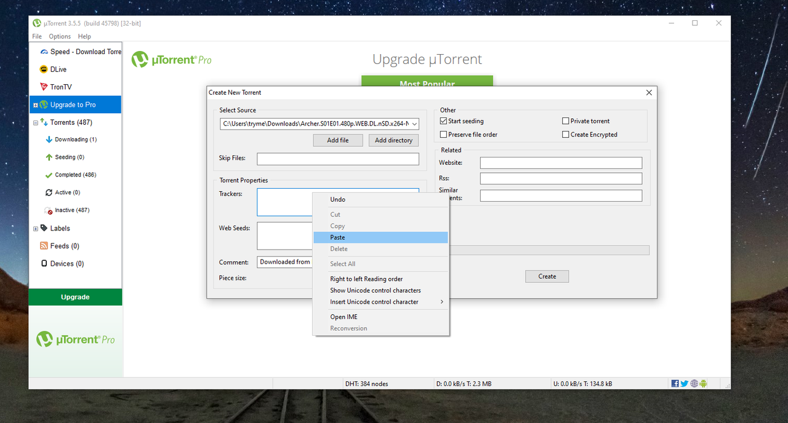Open the Select Source path dropdown

click(414, 124)
